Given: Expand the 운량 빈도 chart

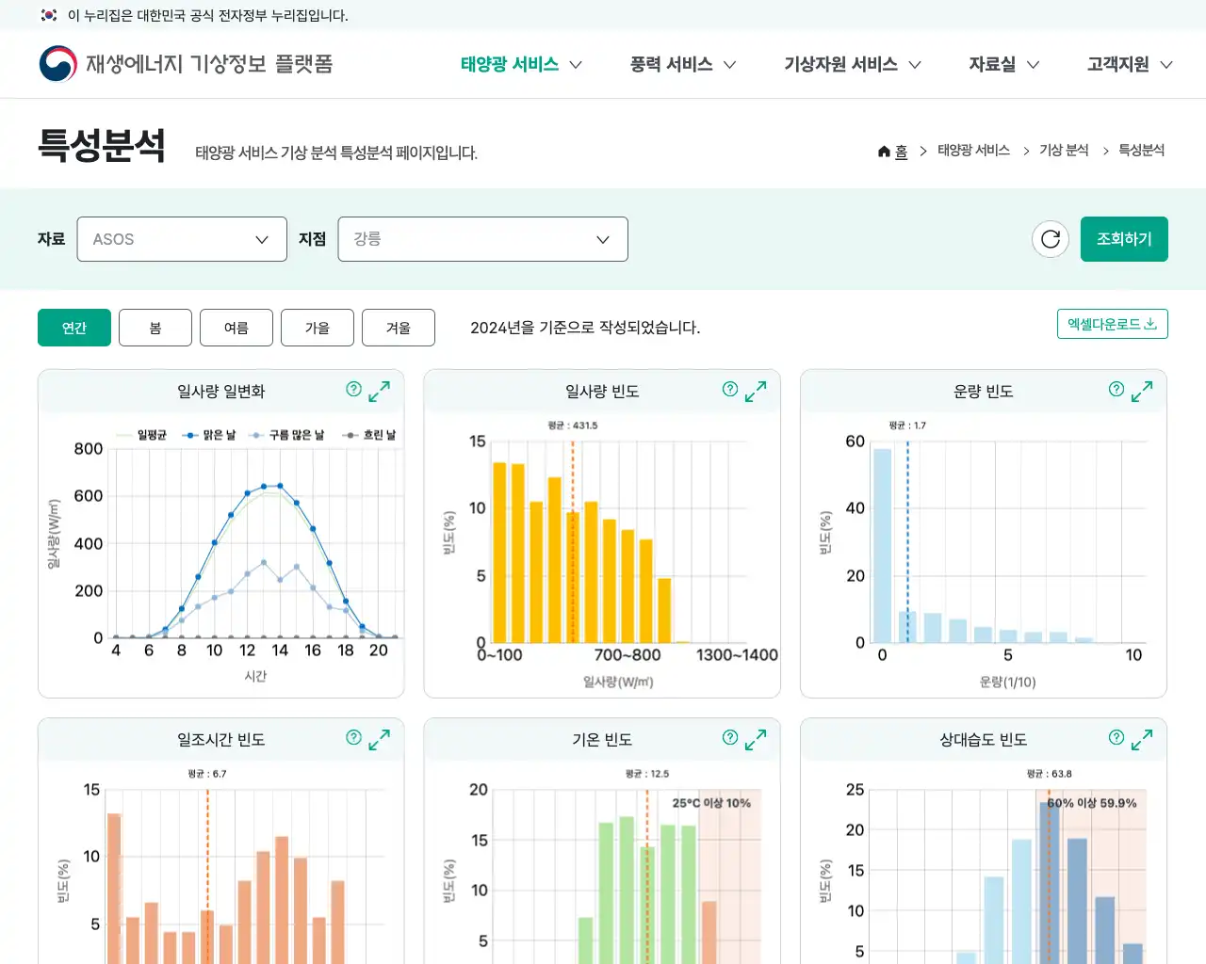Looking at the screenshot, I should pos(1142,389).
